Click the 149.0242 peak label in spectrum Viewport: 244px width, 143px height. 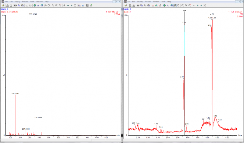(x=15, y=94)
